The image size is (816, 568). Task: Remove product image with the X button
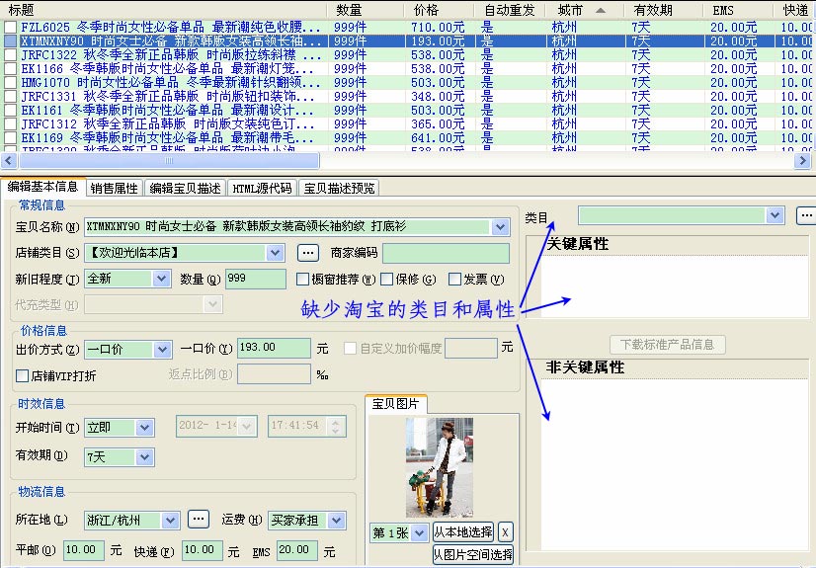coord(506,532)
